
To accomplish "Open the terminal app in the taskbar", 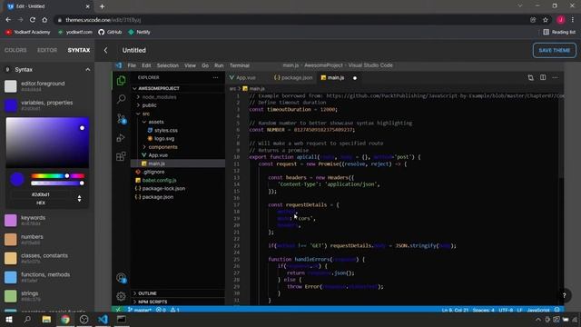I will click(121, 319).
